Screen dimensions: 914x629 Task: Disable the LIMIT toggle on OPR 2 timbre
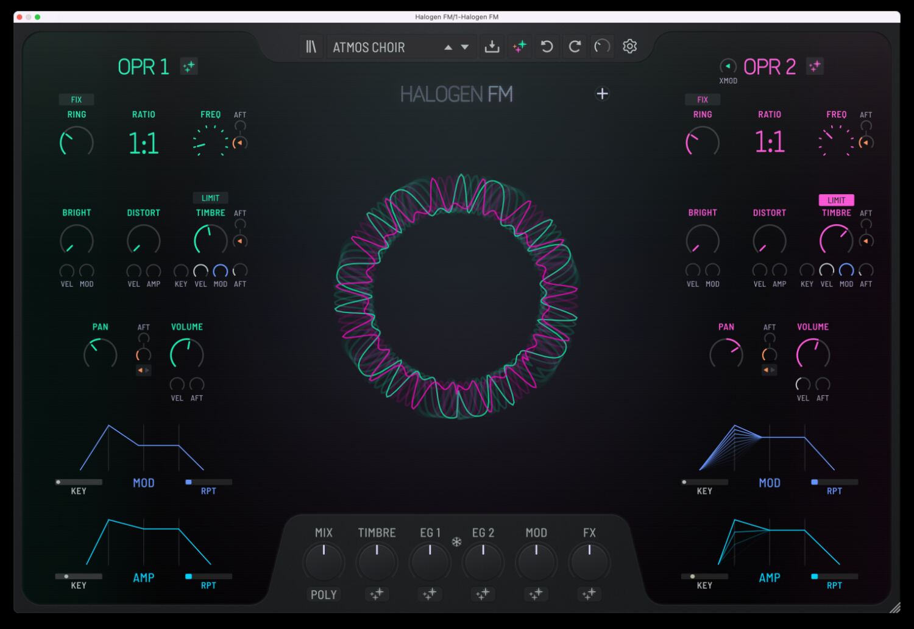(x=836, y=200)
